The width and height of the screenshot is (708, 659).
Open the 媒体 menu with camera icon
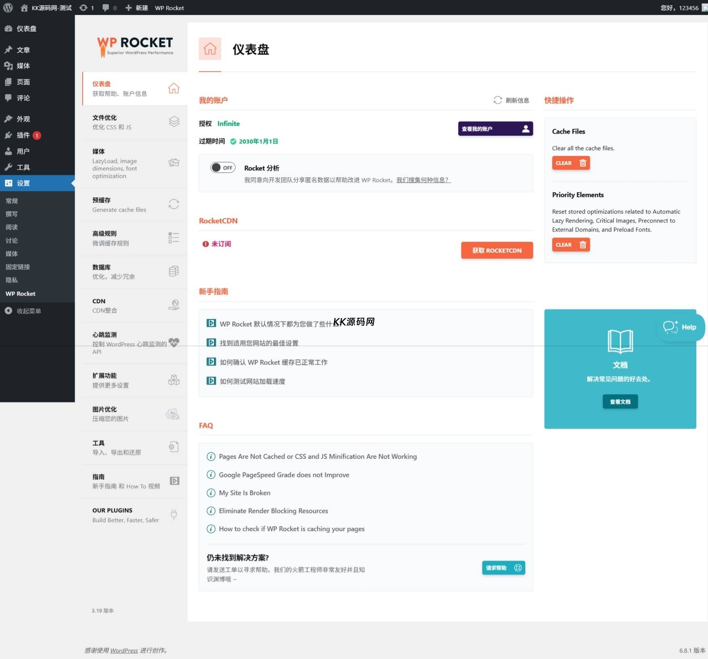(37, 66)
